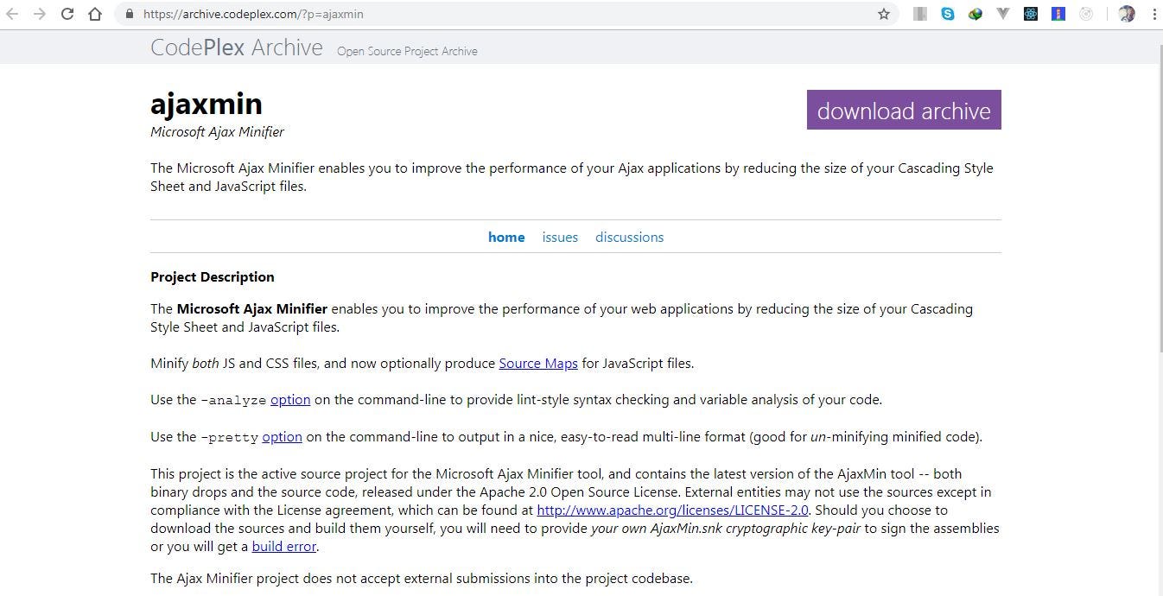Open the Vue devtools extension icon
Screen dimensions: 1163x596
tap(1003, 14)
